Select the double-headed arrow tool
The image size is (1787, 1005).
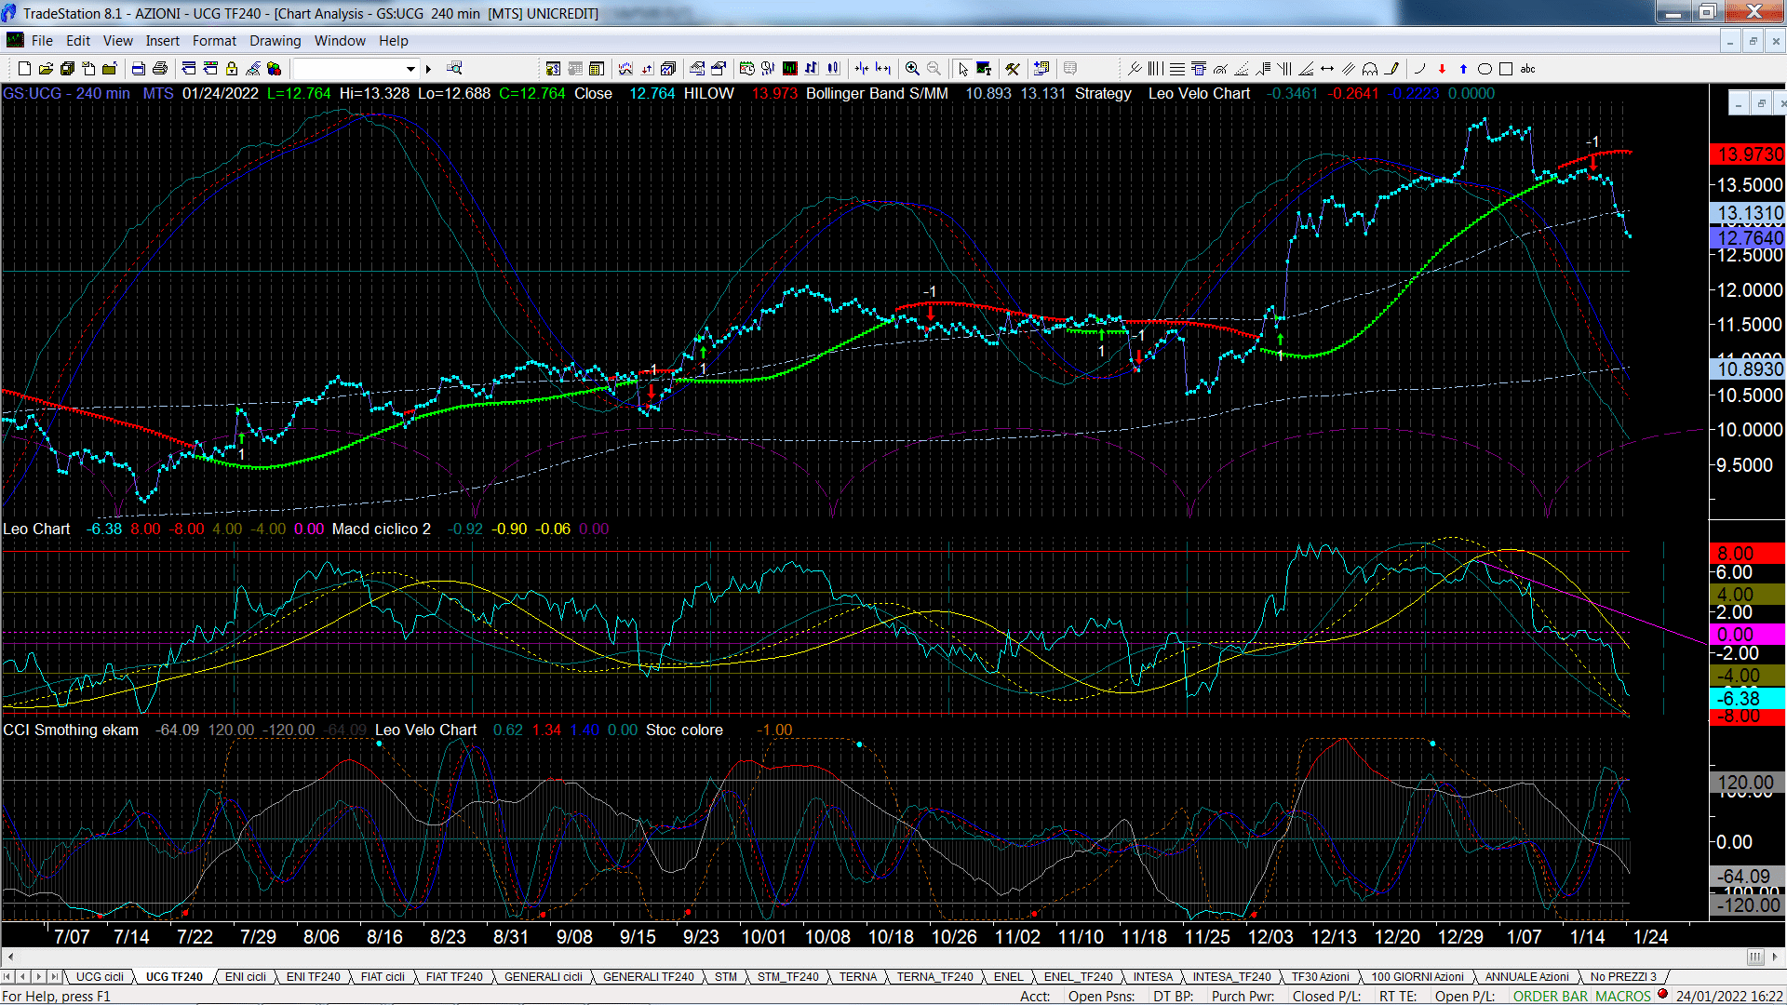[x=1327, y=69]
